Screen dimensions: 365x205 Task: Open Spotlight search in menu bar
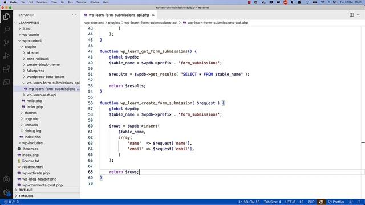click(x=329, y=2)
